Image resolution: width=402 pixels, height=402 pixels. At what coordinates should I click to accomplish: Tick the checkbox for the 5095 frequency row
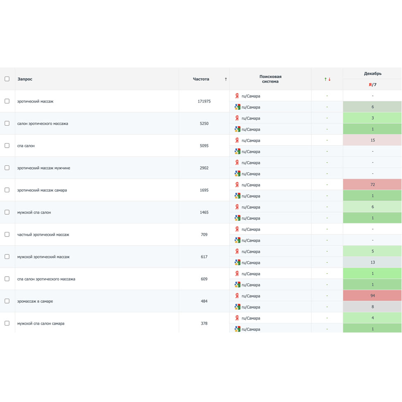coord(7,146)
